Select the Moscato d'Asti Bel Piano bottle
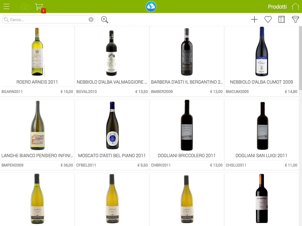 click(112, 125)
